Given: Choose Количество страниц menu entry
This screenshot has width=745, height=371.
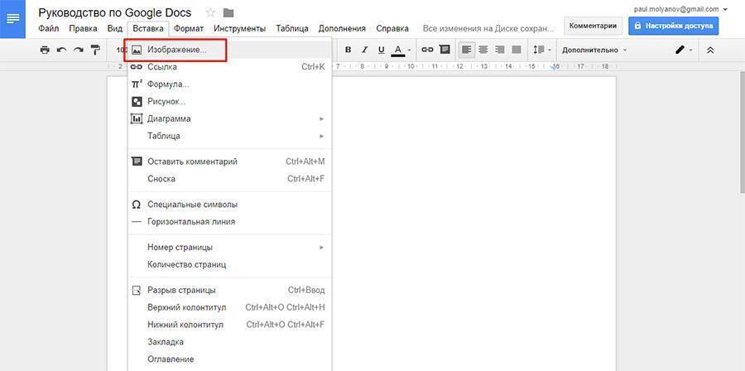Looking at the screenshot, I should [x=230, y=264].
